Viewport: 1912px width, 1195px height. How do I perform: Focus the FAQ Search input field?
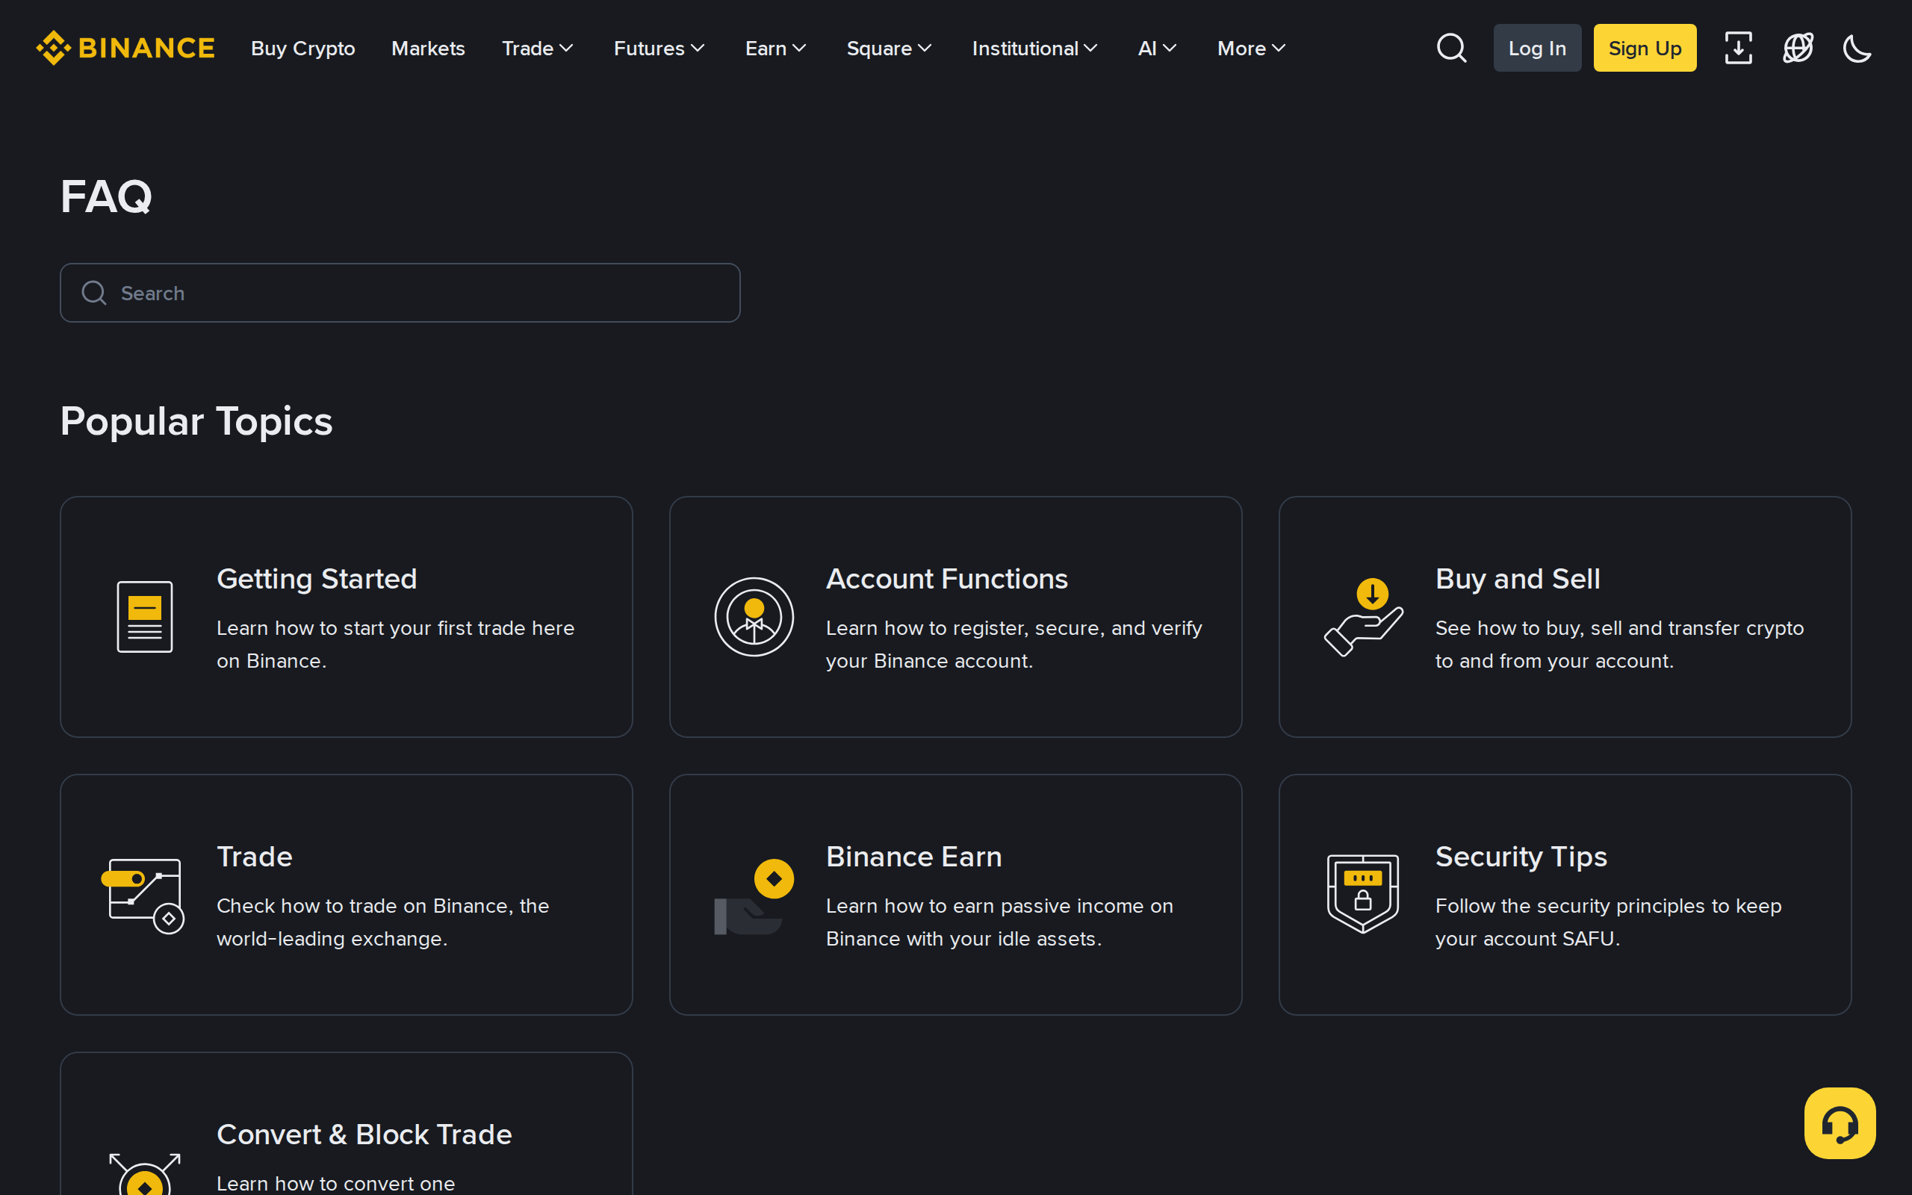point(400,294)
